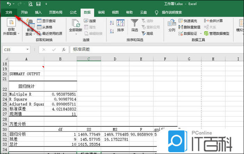Switch to the 开始 ribbon tab
Screen dimensions: 244x154
[24, 12]
